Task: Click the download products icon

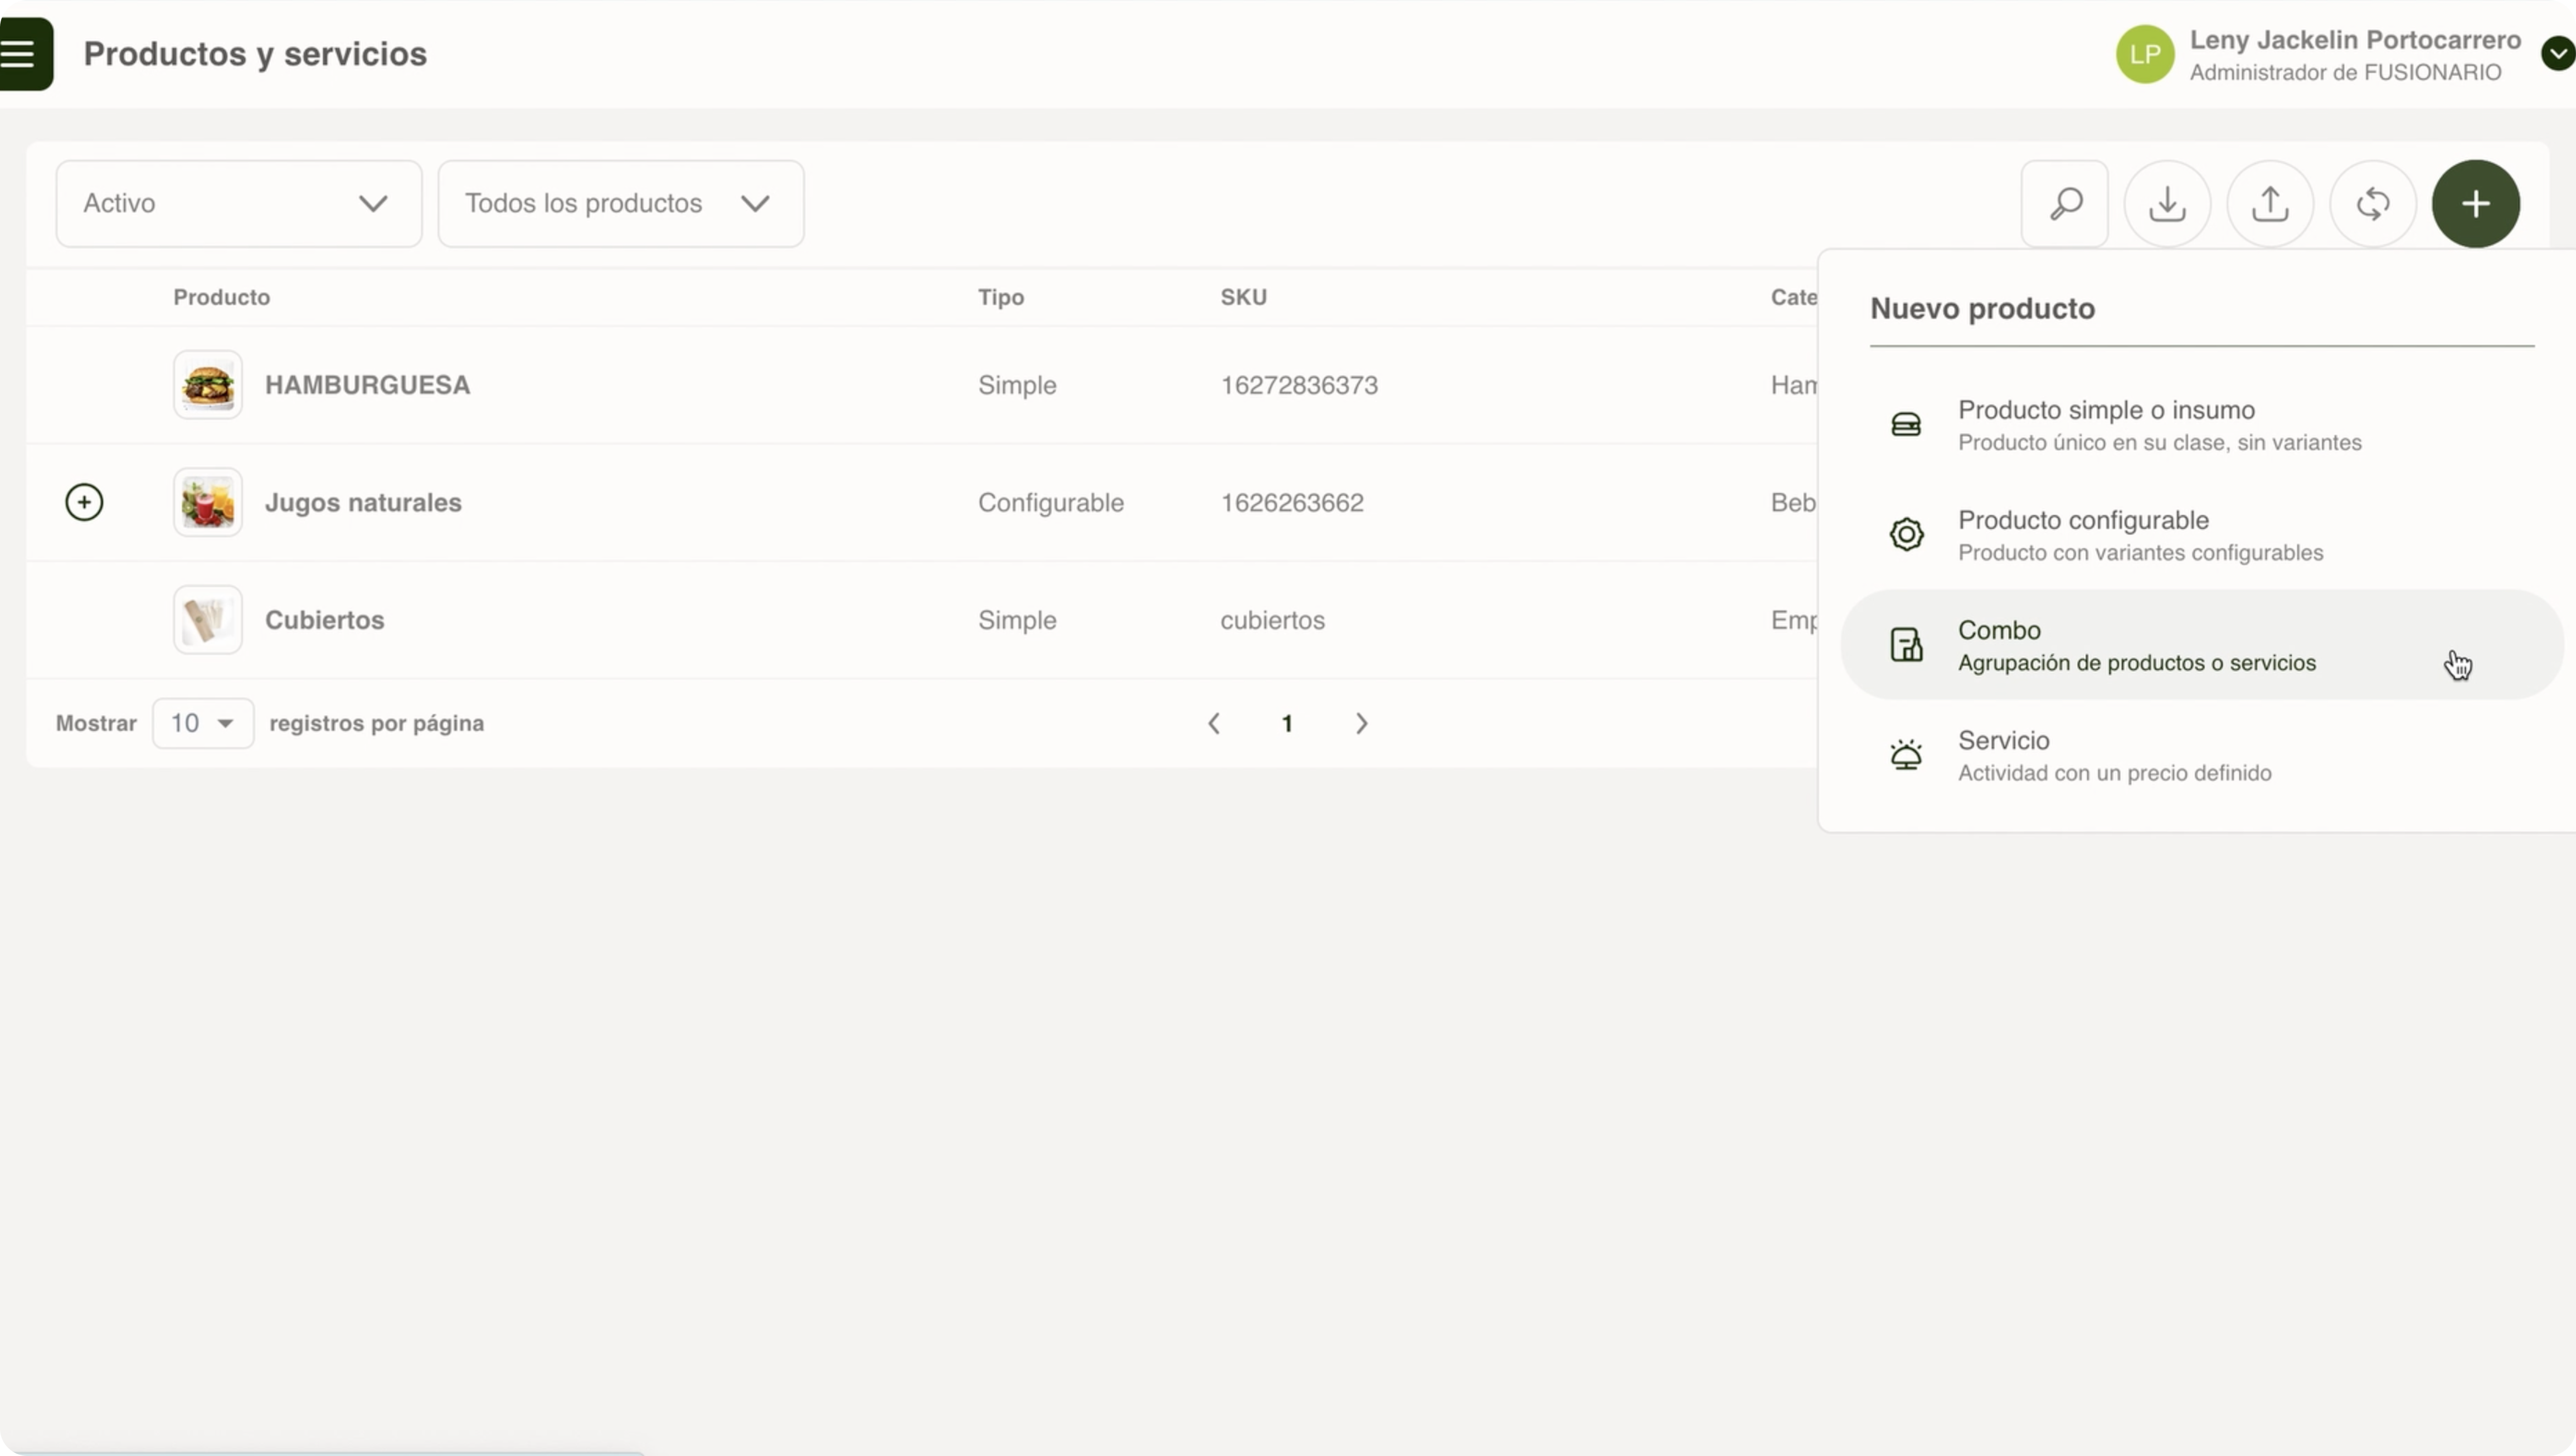Action: [2167, 204]
